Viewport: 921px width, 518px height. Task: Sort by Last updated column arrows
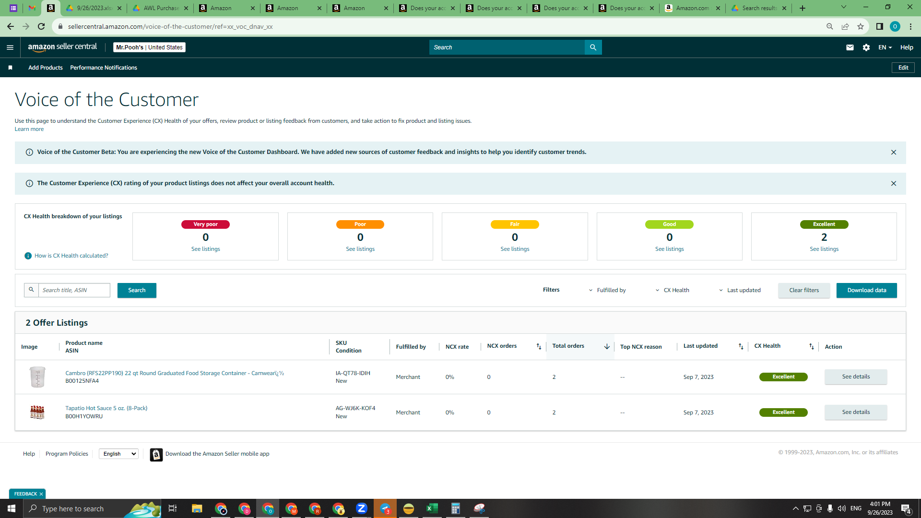[x=741, y=346]
